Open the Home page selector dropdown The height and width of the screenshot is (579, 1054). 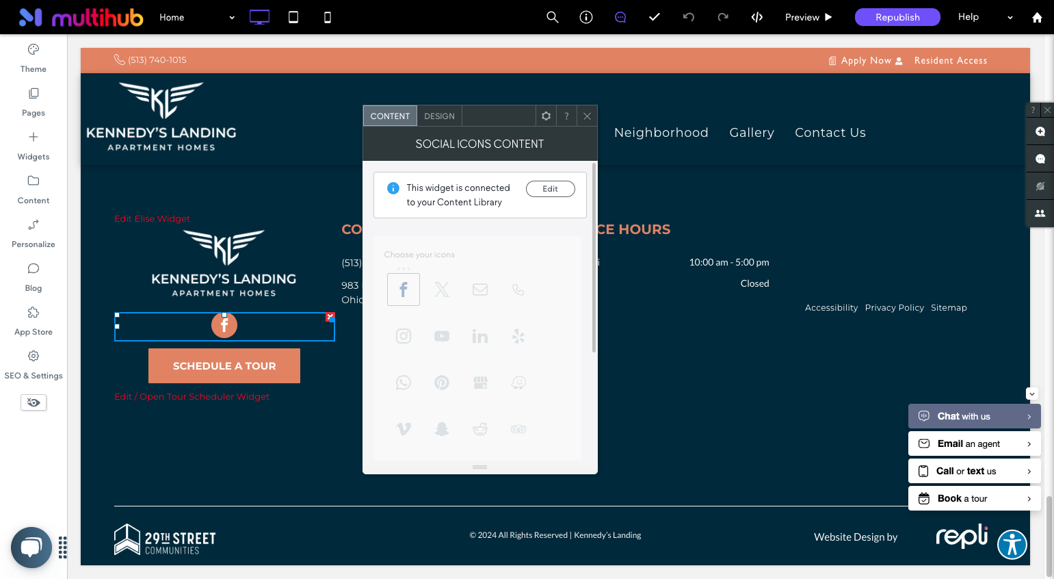(x=197, y=17)
